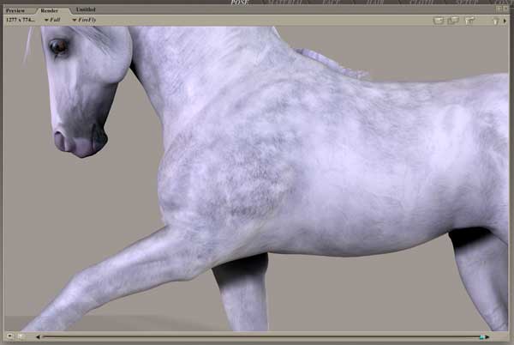Toggle the tack pin icon
This screenshot has width=514, height=345.
click(x=496, y=21)
